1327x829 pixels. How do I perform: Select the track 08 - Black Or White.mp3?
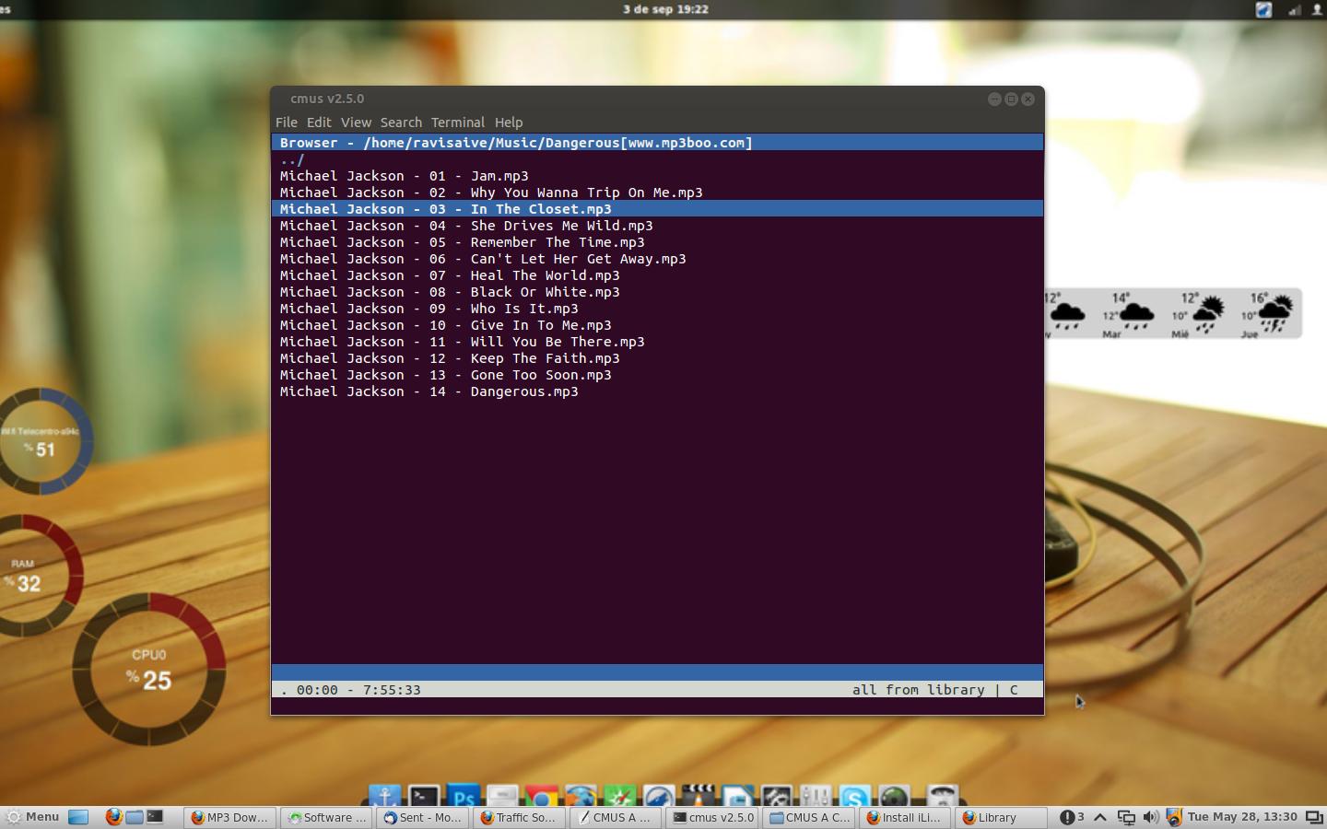pyautogui.click(x=450, y=292)
